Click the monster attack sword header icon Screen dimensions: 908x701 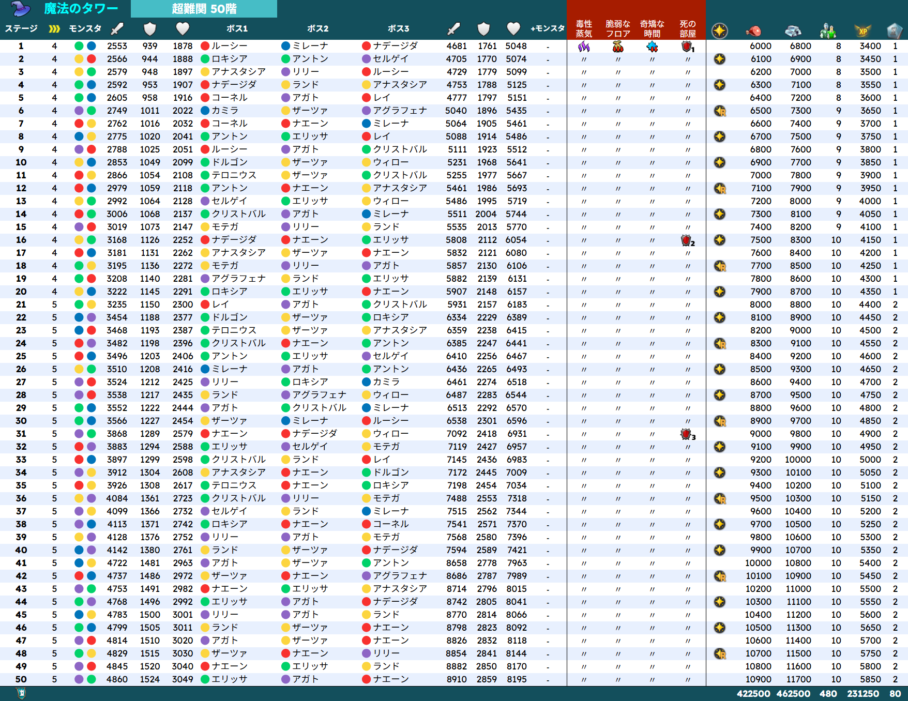click(117, 29)
